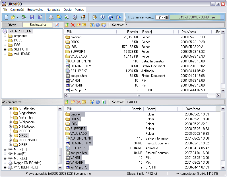The image size is (227, 177).
Task: Click the Rodzaj column header in local list
Action: click(x=160, y=109)
